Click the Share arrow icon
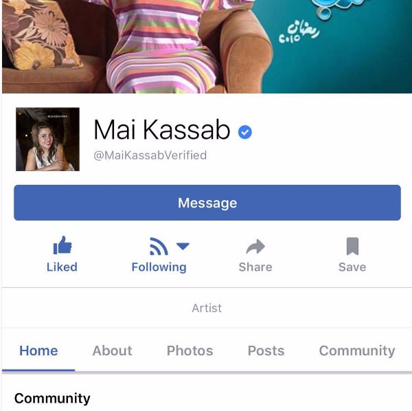This screenshot has height=411, width=412. point(255,246)
